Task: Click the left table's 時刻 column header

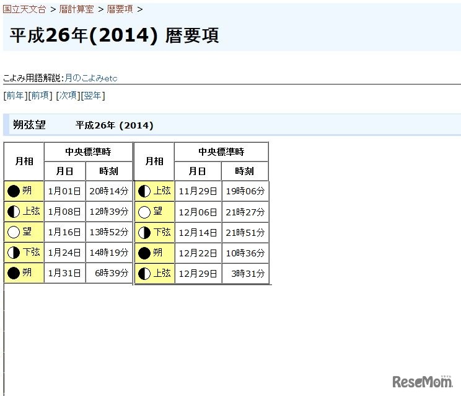Action: (x=109, y=171)
